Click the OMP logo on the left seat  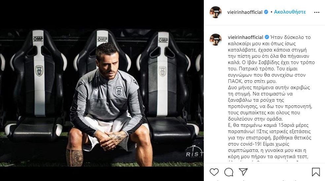click(38, 39)
